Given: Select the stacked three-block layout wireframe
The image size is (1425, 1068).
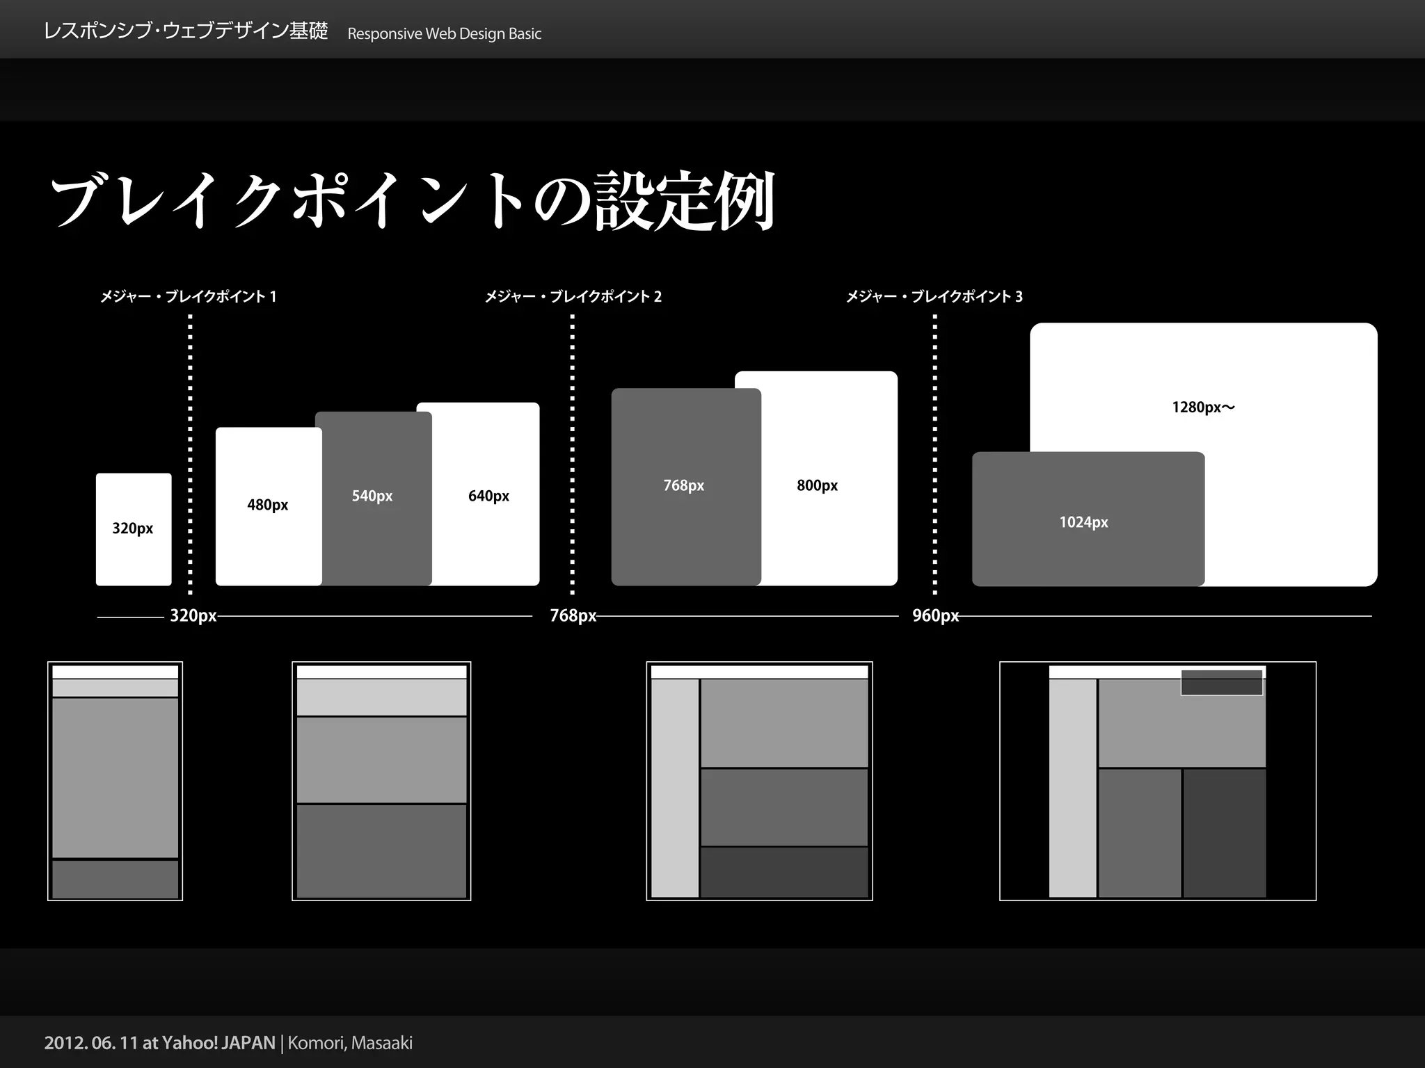Looking at the screenshot, I should pos(381,782).
